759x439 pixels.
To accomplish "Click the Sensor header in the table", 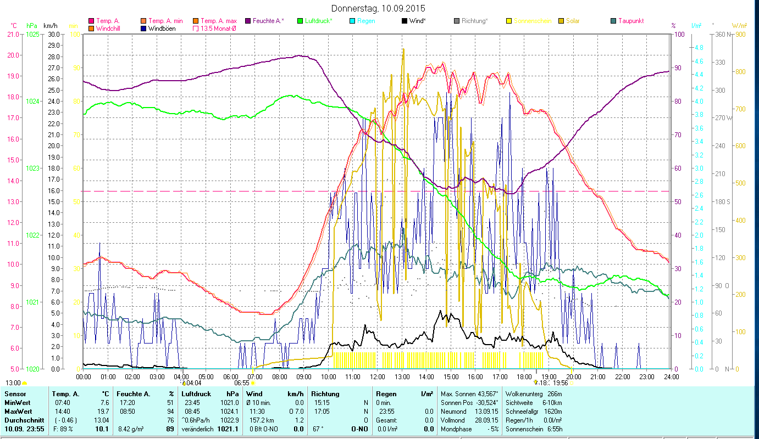I will click(15, 394).
